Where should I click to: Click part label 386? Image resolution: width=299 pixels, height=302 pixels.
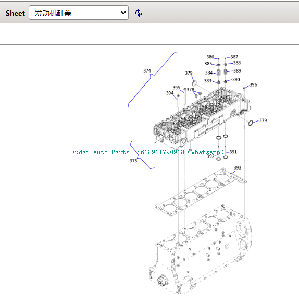[x=210, y=57]
